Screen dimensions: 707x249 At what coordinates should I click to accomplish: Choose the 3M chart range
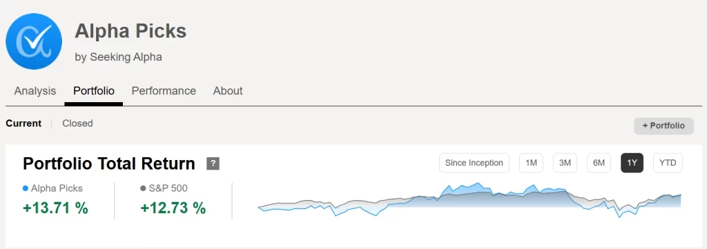565,163
